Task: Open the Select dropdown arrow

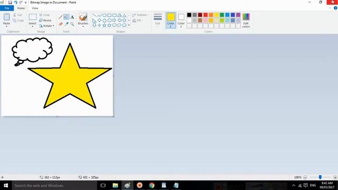Action: (33, 26)
